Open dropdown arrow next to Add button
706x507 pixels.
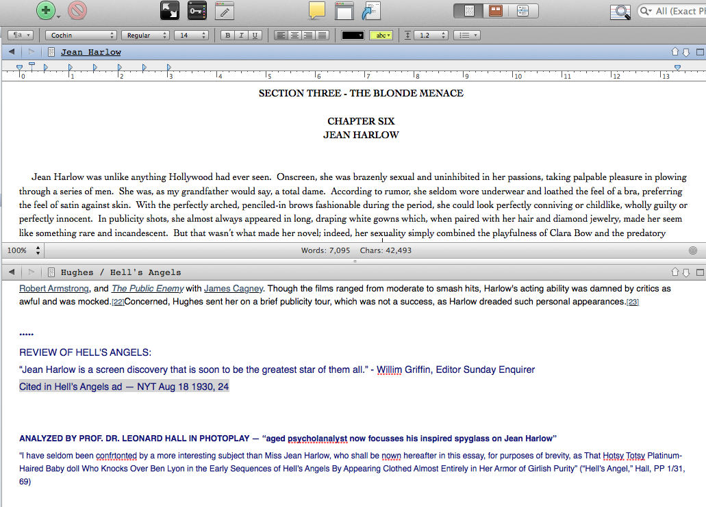(x=59, y=17)
